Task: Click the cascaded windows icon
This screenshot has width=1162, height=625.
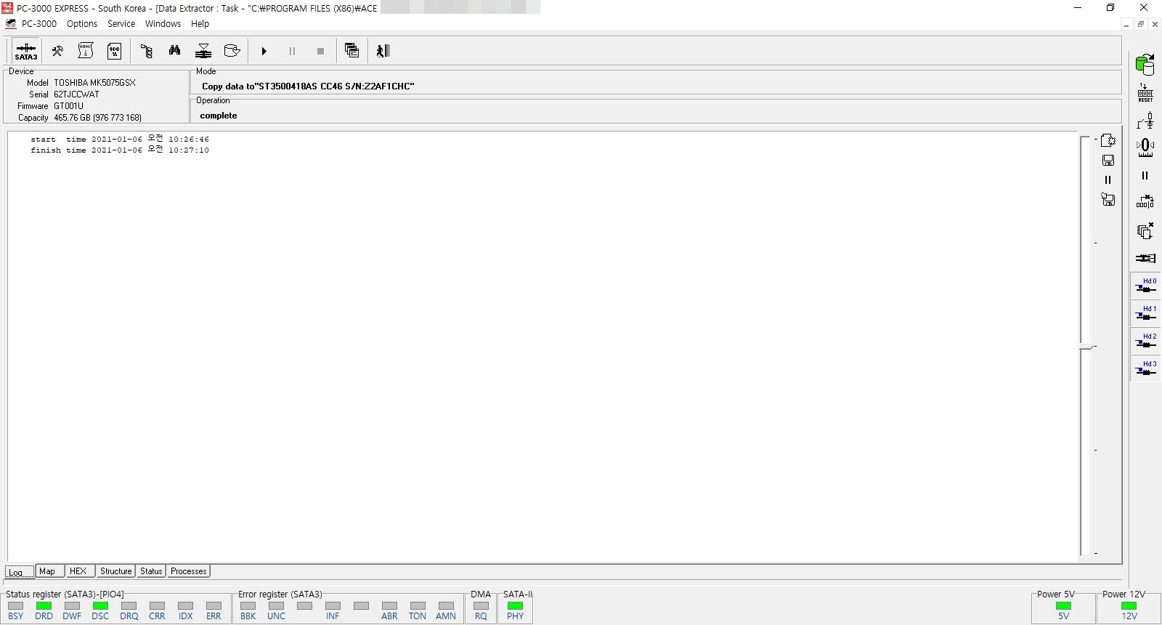Action: coord(352,51)
